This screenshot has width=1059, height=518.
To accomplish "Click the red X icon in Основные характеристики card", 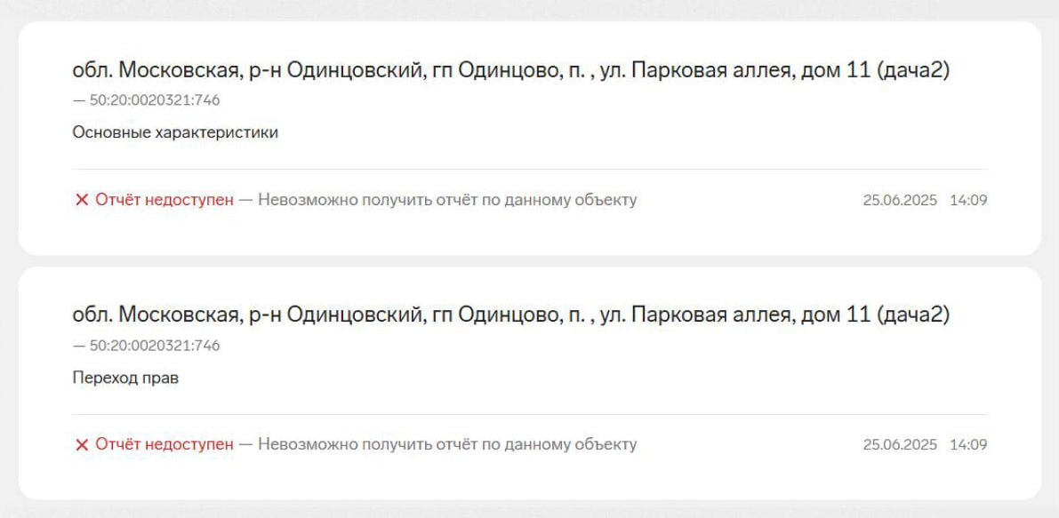I will tap(82, 200).
